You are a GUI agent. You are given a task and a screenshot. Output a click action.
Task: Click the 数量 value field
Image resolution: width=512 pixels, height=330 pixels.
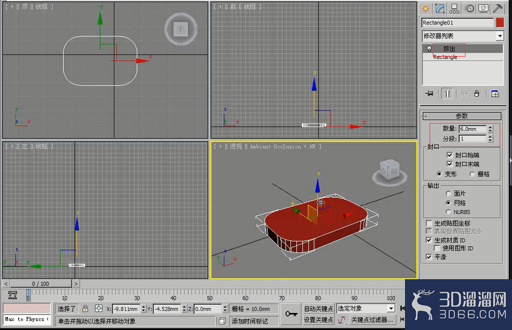472,129
